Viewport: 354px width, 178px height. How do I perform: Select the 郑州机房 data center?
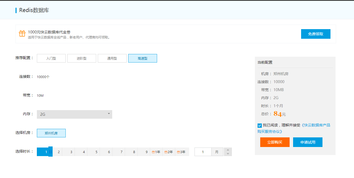tap(51, 133)
